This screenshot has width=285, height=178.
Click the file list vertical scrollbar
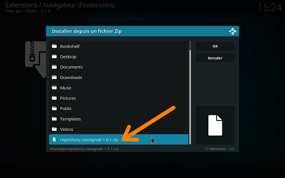click(190, 93)
